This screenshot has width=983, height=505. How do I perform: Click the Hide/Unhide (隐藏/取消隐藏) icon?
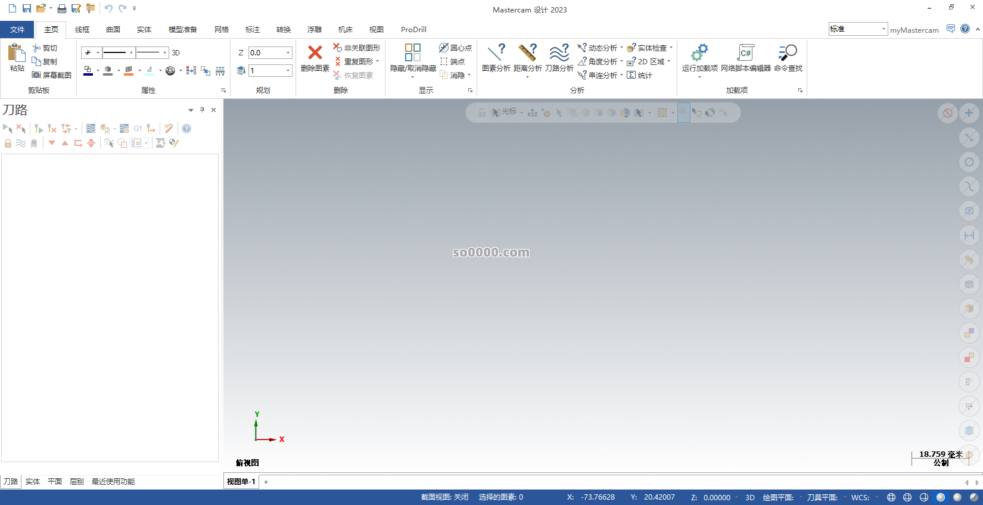(413, 53)
